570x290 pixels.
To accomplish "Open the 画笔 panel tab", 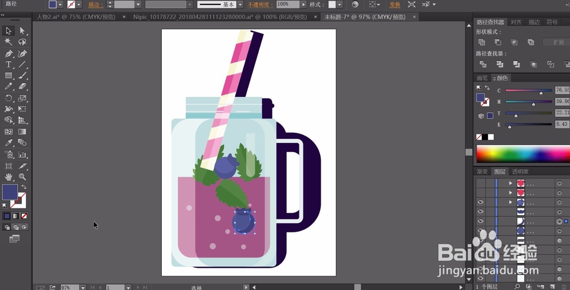I will 482,78.
